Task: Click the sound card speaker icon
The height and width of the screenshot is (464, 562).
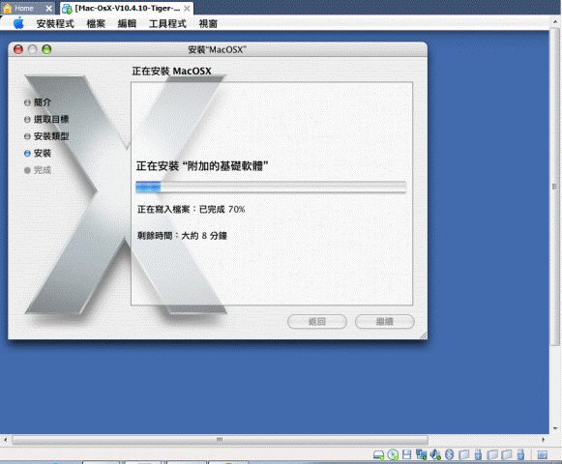Action: point(435,454)
